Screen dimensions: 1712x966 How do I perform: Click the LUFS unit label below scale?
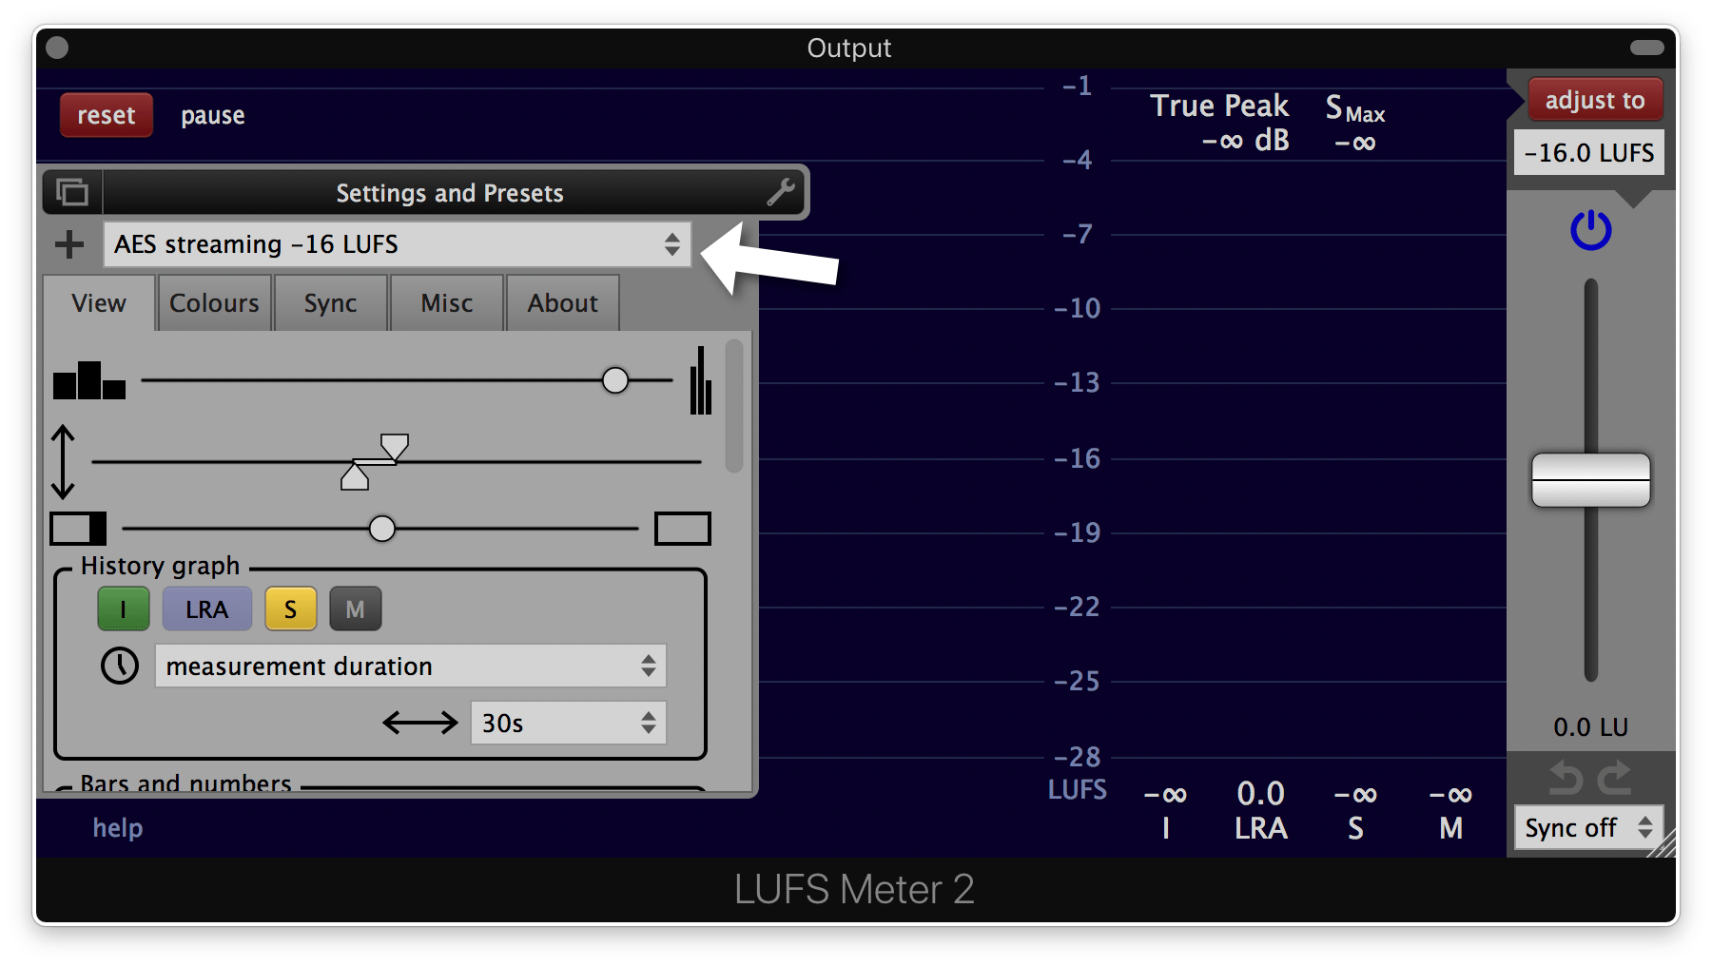1078,790
